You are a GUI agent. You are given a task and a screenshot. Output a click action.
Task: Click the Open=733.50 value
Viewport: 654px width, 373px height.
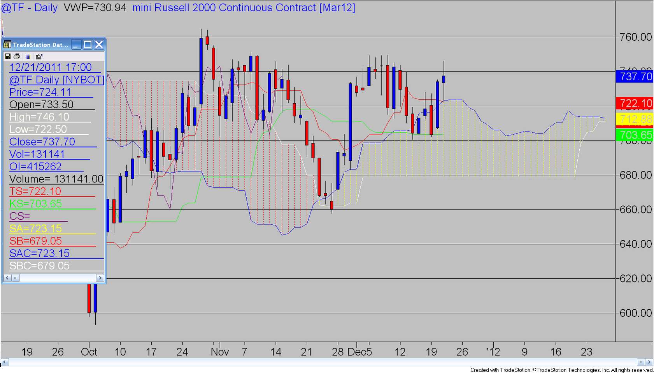[41, 104]
